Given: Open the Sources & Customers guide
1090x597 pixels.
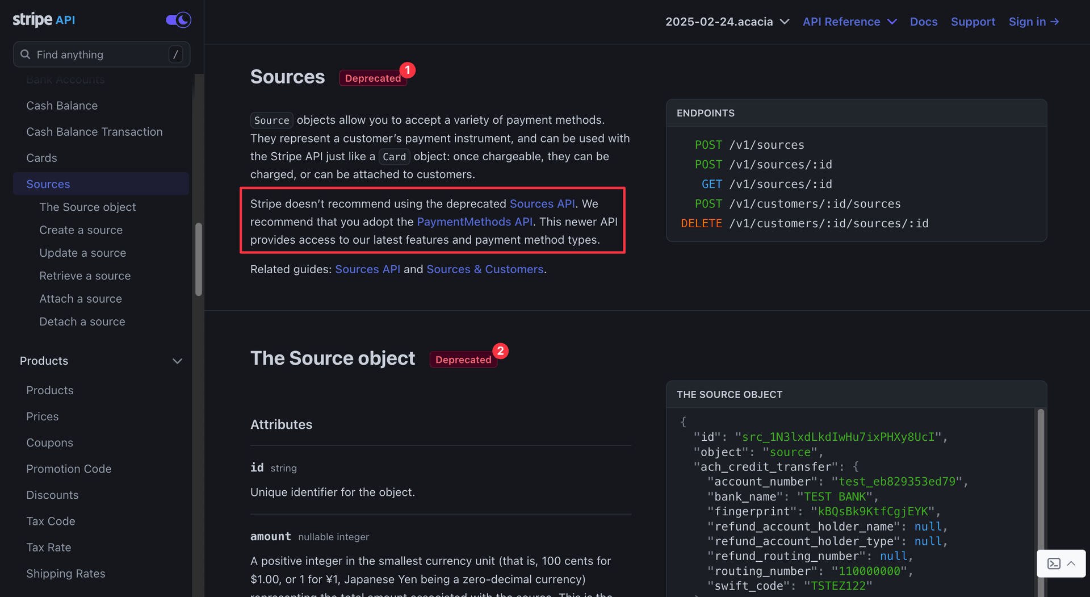Looking at the screenshot, I should (485, 269).
